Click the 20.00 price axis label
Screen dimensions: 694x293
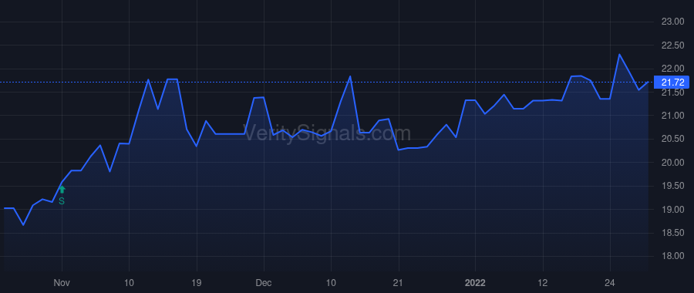click(x=672, y=163)
